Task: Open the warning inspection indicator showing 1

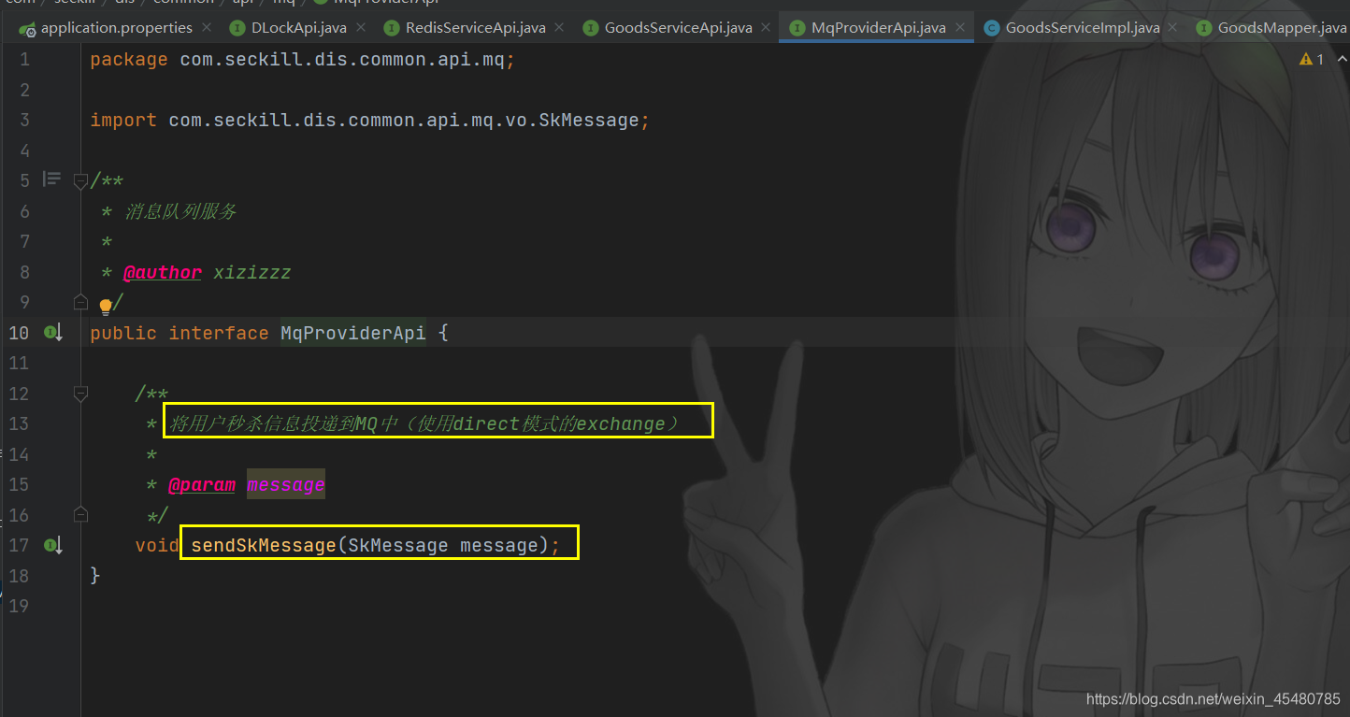Action: pos(1312,59)
